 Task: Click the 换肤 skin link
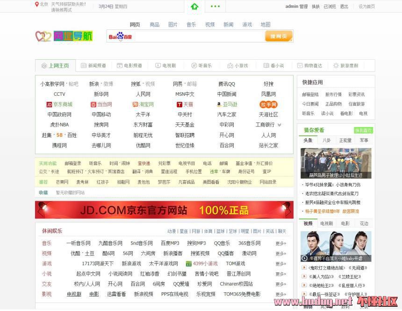coord(316,7)
